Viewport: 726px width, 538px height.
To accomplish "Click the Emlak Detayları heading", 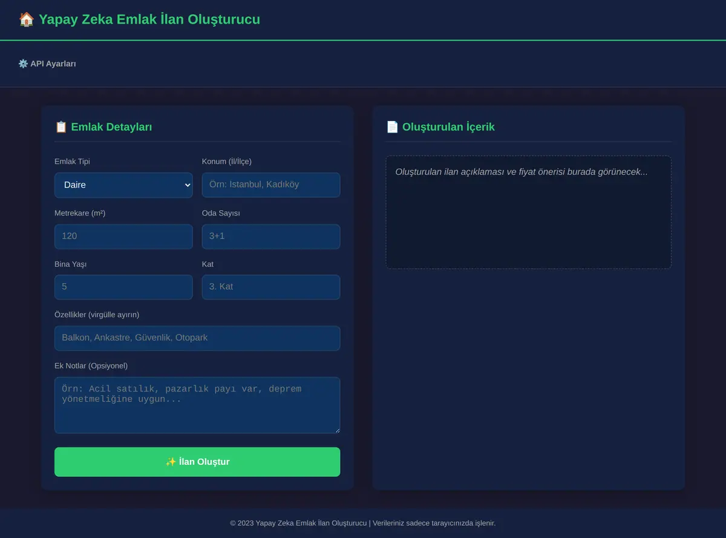I will 111,127.
